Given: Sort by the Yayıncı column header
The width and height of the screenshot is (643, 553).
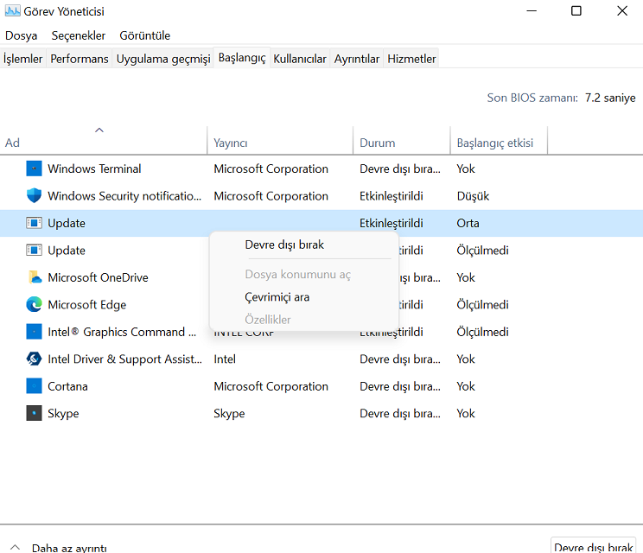Looking at the screenshot, I should 280,140.
